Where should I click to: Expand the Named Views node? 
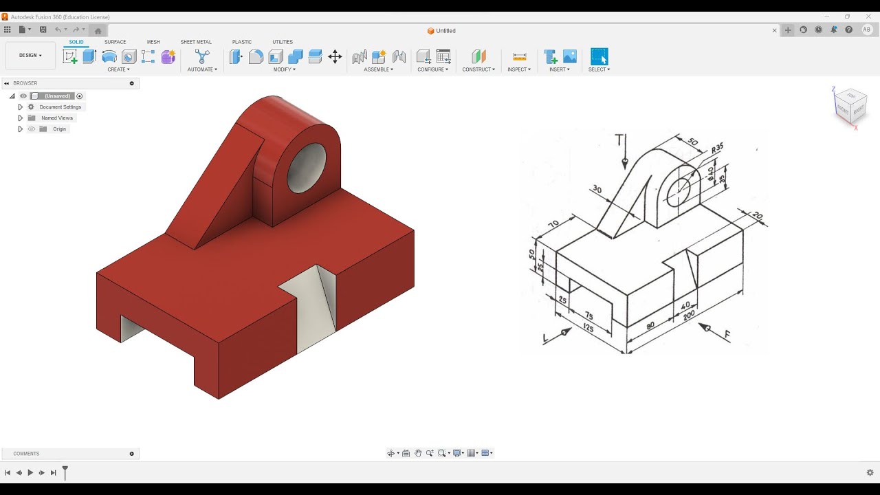[x=20, y=118]
